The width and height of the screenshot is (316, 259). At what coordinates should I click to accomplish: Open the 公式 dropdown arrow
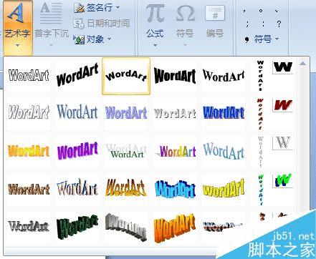click(155, 45)
